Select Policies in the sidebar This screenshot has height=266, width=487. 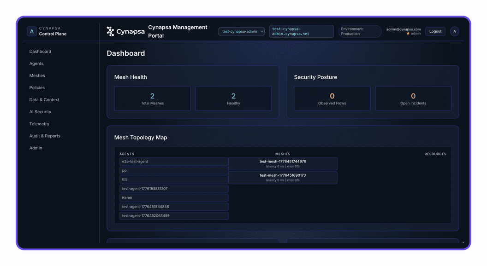pyautogui.click(x=37, y=88)
